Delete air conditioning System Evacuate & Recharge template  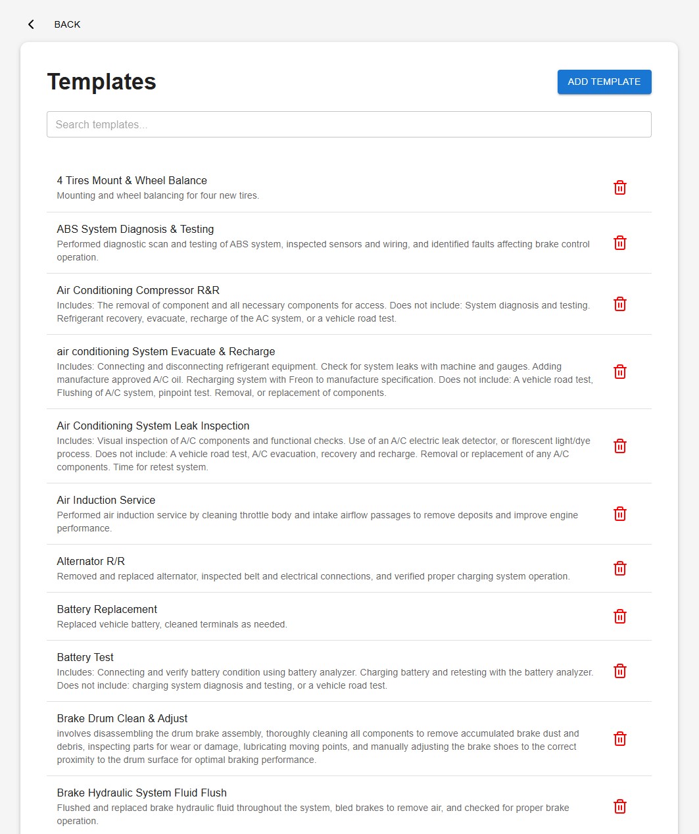(x=619, y=372)
